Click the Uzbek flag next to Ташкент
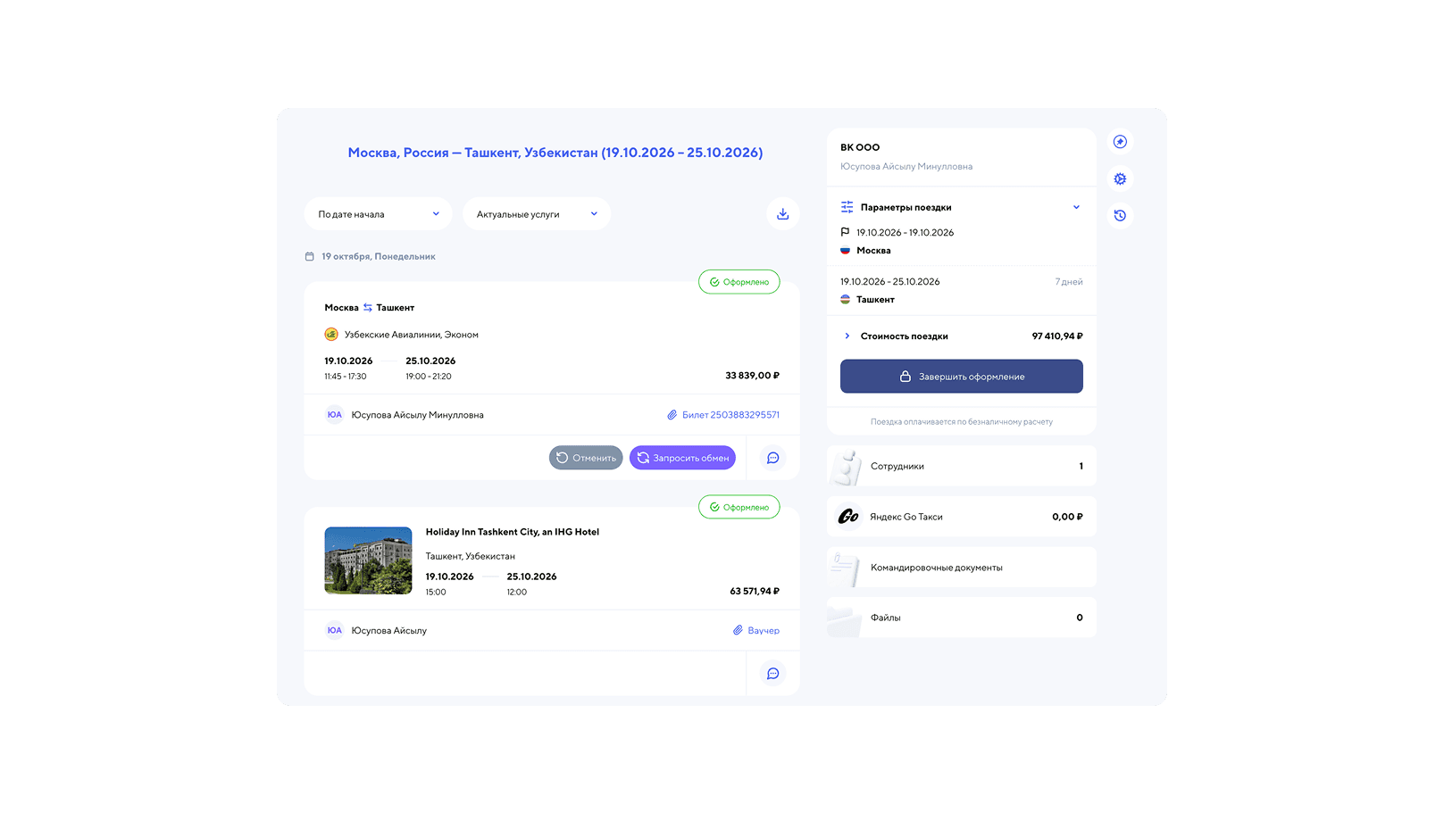 click(x=845, y=300)
